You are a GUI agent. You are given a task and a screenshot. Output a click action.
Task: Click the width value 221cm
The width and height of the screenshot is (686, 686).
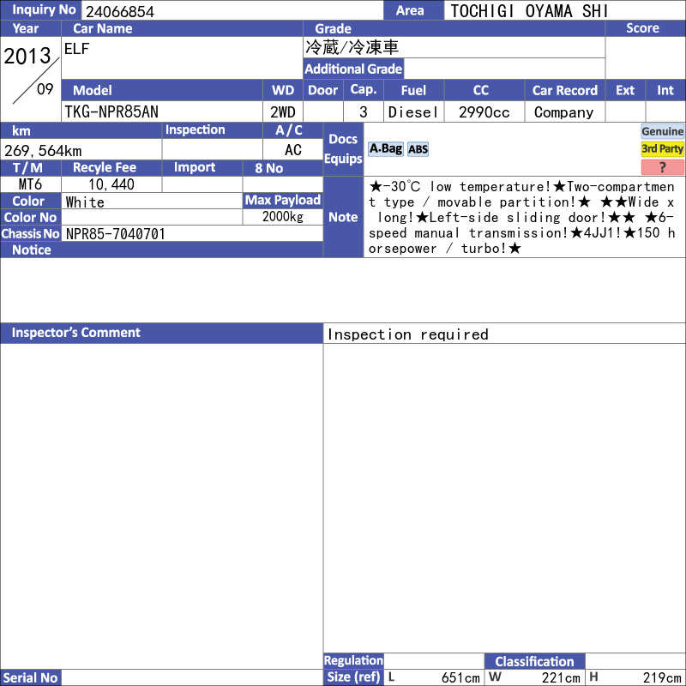pos(561,677)
